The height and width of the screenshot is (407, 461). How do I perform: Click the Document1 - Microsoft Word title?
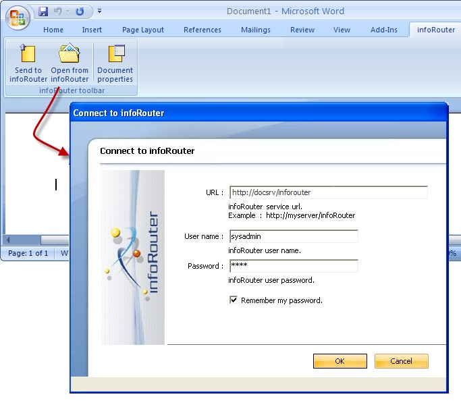pyautogui.click(x=286, y=11)
